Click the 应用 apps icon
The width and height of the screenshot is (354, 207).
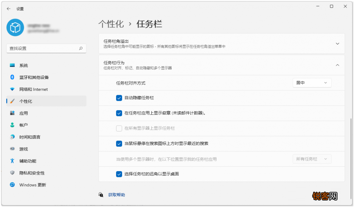point(12,113)
